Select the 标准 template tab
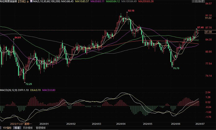Image resolution: width=216 pixels, height=130 pixels. pyautogui.click(x=17, y=128)
